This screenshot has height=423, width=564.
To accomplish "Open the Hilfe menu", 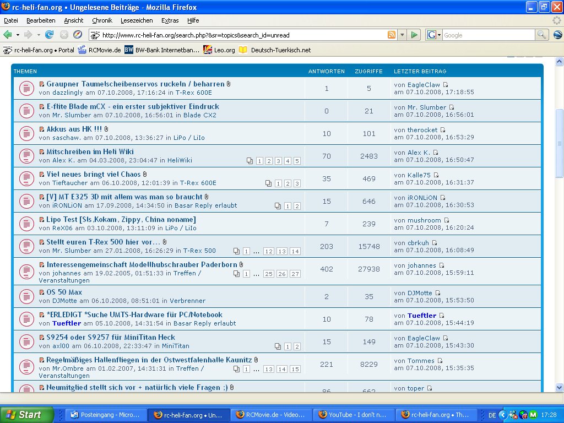I will pyautogui.click(x=193, y=20).
